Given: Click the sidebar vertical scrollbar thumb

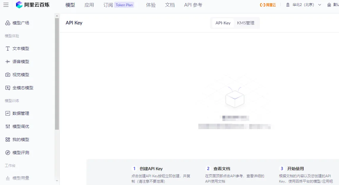Looking at the screenshot, I should 57,74.
